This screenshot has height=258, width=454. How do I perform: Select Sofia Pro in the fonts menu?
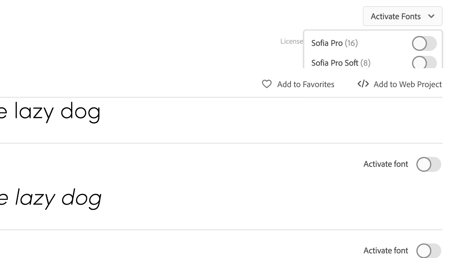click(x=327, y=43)
